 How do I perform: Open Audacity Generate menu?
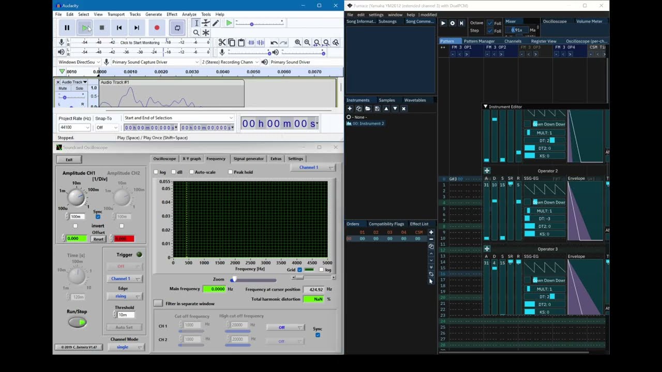pos(154,14)
